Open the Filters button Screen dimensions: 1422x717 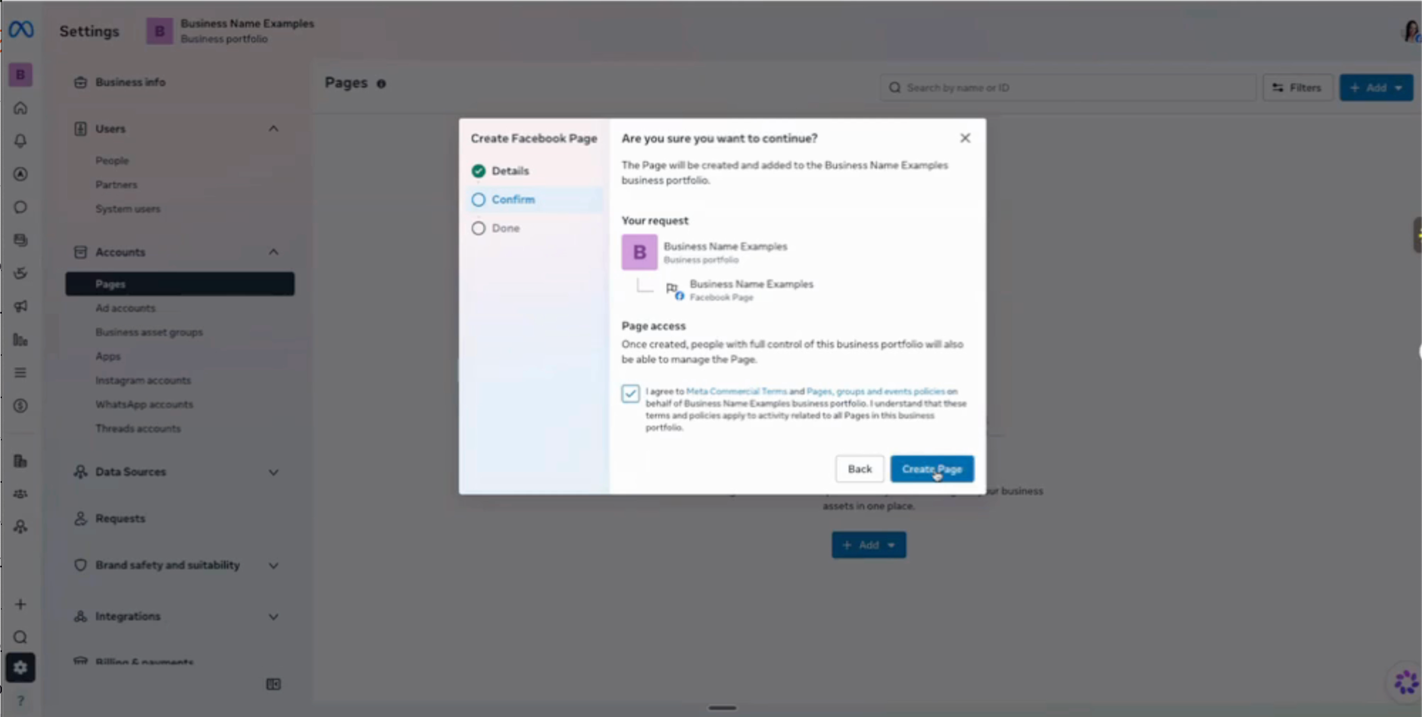1297,88
